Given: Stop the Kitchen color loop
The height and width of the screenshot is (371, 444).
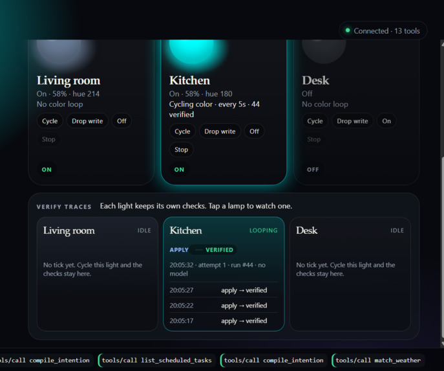Looking at the screenshot, I should [x=181, y=150].
